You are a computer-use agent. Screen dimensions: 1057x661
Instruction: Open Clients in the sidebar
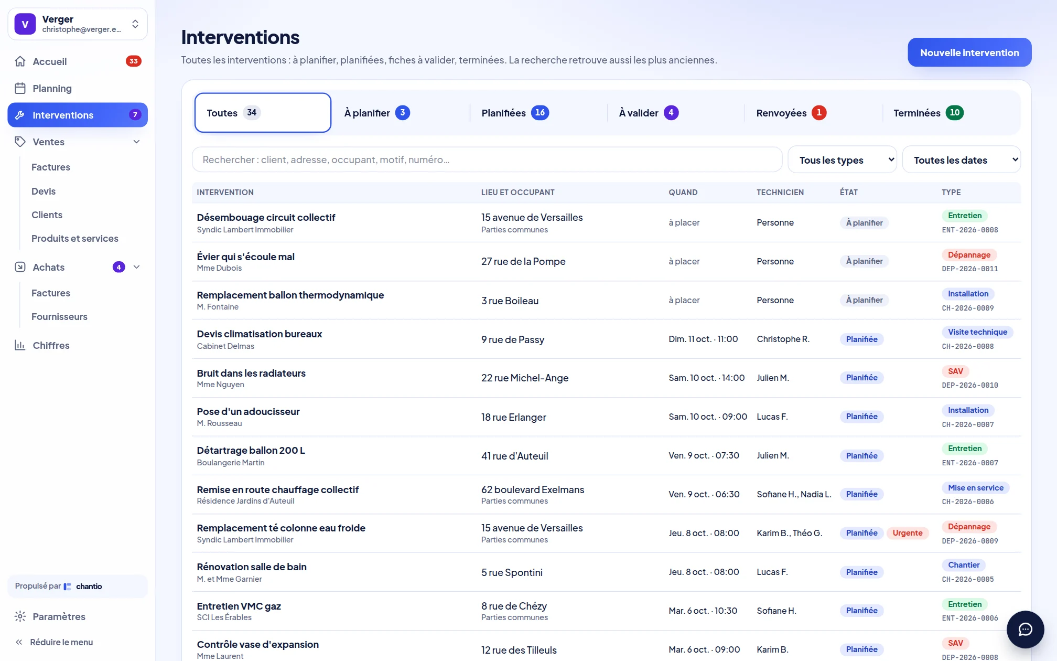[47, 215]
